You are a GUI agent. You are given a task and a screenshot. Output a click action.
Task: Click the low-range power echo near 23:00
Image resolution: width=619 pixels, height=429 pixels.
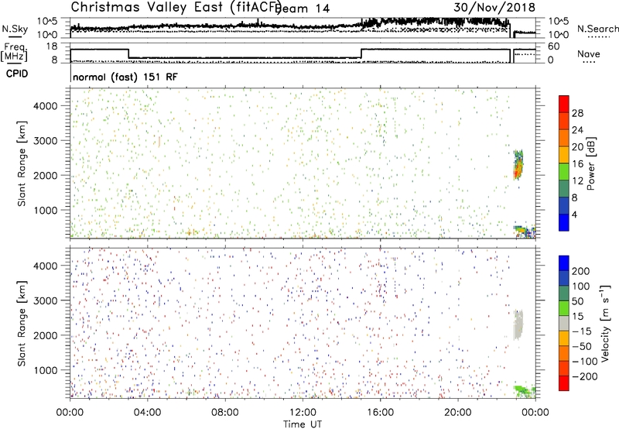tap(525, 232)
